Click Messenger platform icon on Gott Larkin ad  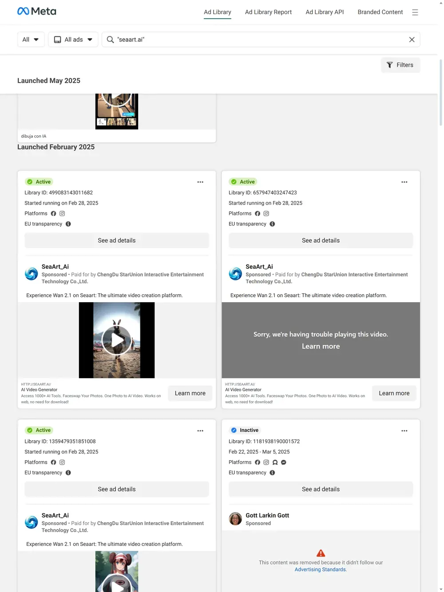point(284,462)
